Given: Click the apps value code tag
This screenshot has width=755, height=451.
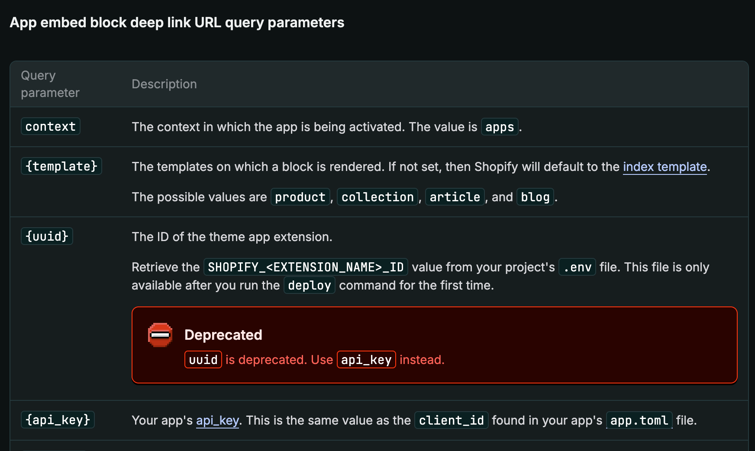Looking at the screenshot, I should click(x=500, y=127).
